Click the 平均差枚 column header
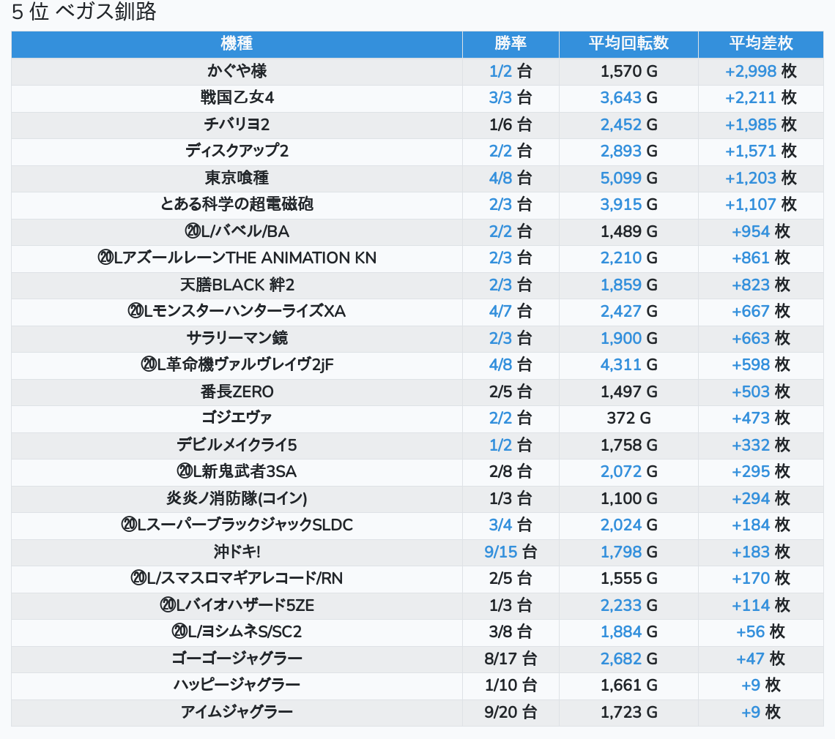This screenshot has width=835, height=739. 760,44
